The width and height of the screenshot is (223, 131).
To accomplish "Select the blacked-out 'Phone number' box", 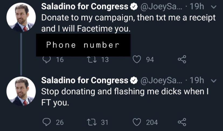I will pyautogui.click(x=83, y=45).
